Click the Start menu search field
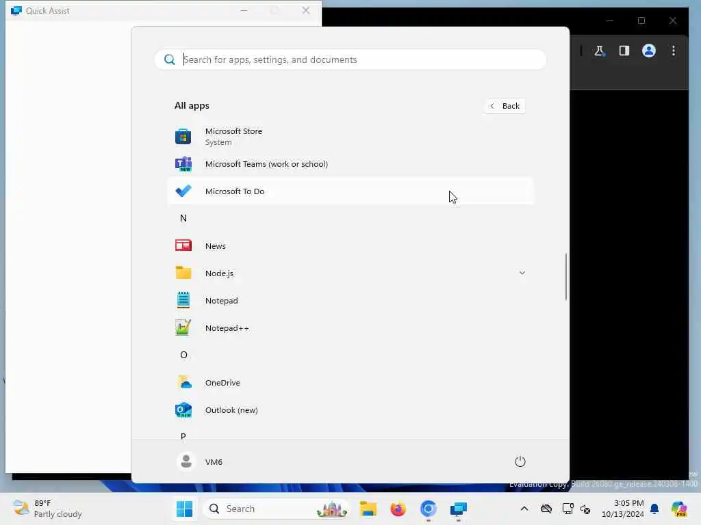701x525 pixels. 350,59
